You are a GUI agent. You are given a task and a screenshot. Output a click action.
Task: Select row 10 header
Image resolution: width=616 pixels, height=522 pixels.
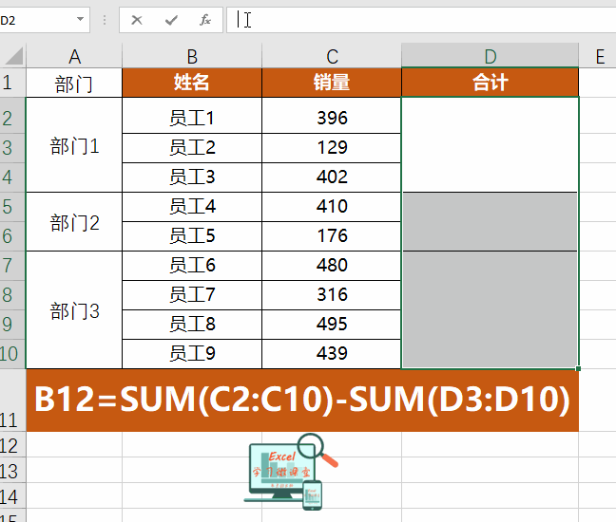tap(11, 354)
